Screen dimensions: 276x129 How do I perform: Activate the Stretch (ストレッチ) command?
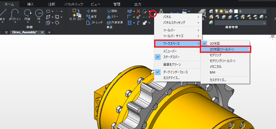pyautogui.click(x=95, y=23)
